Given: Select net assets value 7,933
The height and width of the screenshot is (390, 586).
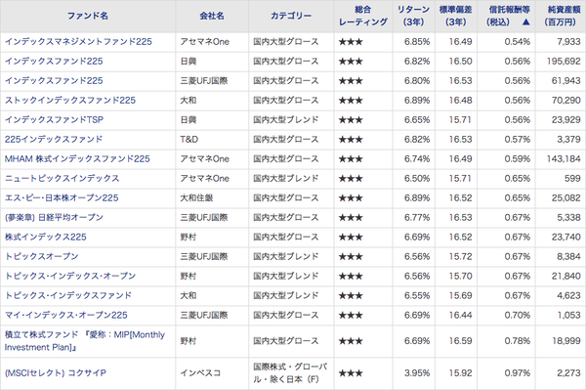Looking at the screenshot, I should (x=568, y=41).
